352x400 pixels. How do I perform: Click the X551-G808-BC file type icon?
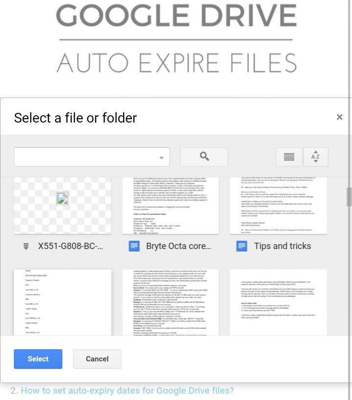click(x=26, y=246)
